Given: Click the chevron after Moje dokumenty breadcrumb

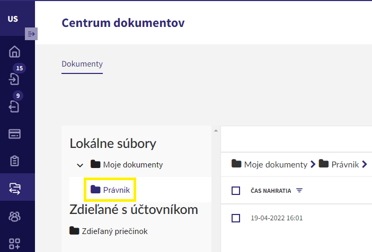Looking at the screenshot, I should 313,164.
